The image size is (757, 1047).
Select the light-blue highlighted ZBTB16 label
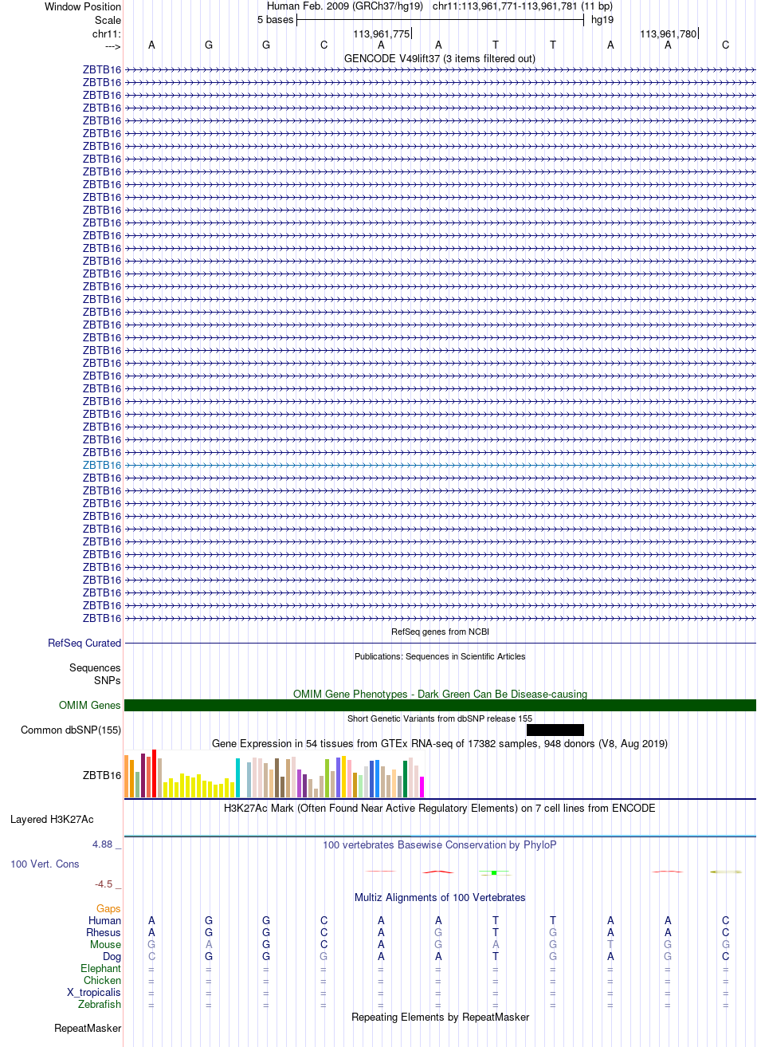102,465
